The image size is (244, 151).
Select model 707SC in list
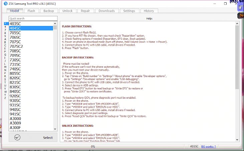click(31, 42)
